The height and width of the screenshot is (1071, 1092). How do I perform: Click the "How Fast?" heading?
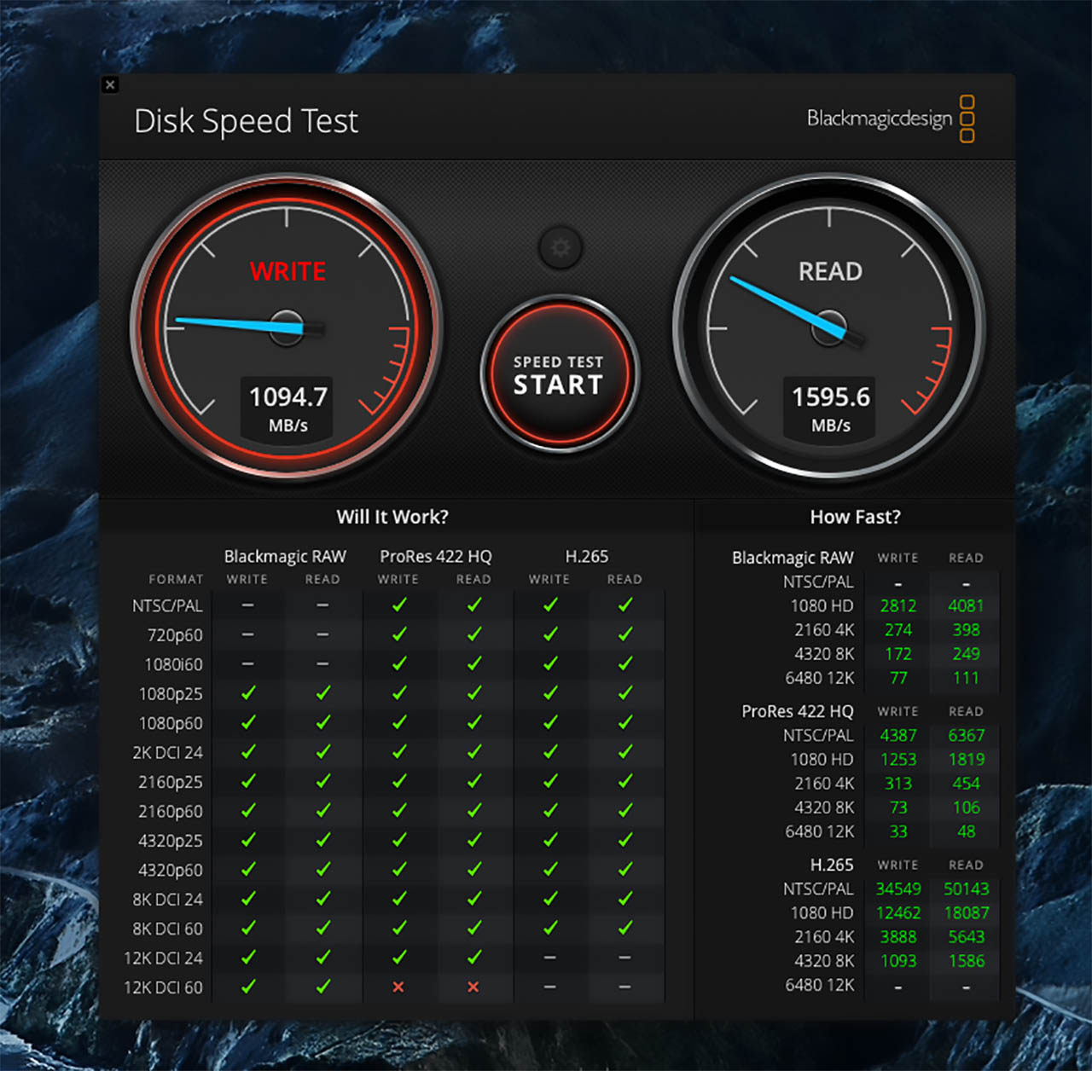pyautogui.click(x=855, y=517)
